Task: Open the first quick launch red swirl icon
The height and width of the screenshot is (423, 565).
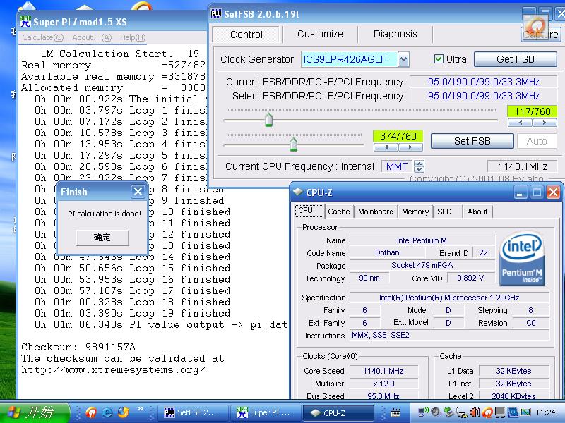Action: [x=91, y=412]
